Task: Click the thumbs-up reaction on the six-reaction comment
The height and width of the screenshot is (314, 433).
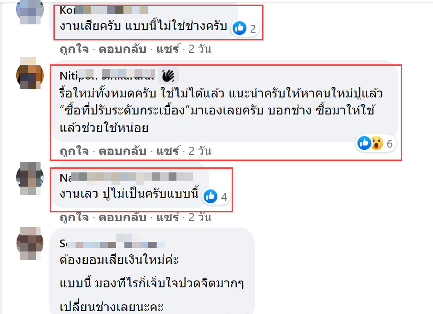Action: click(x=364, y=143)
